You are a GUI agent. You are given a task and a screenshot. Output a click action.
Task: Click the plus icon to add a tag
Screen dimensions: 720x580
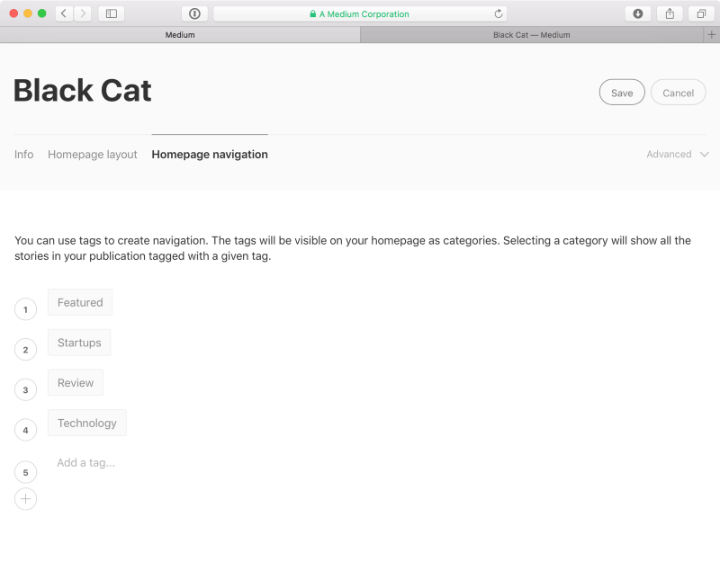point(25,499)
